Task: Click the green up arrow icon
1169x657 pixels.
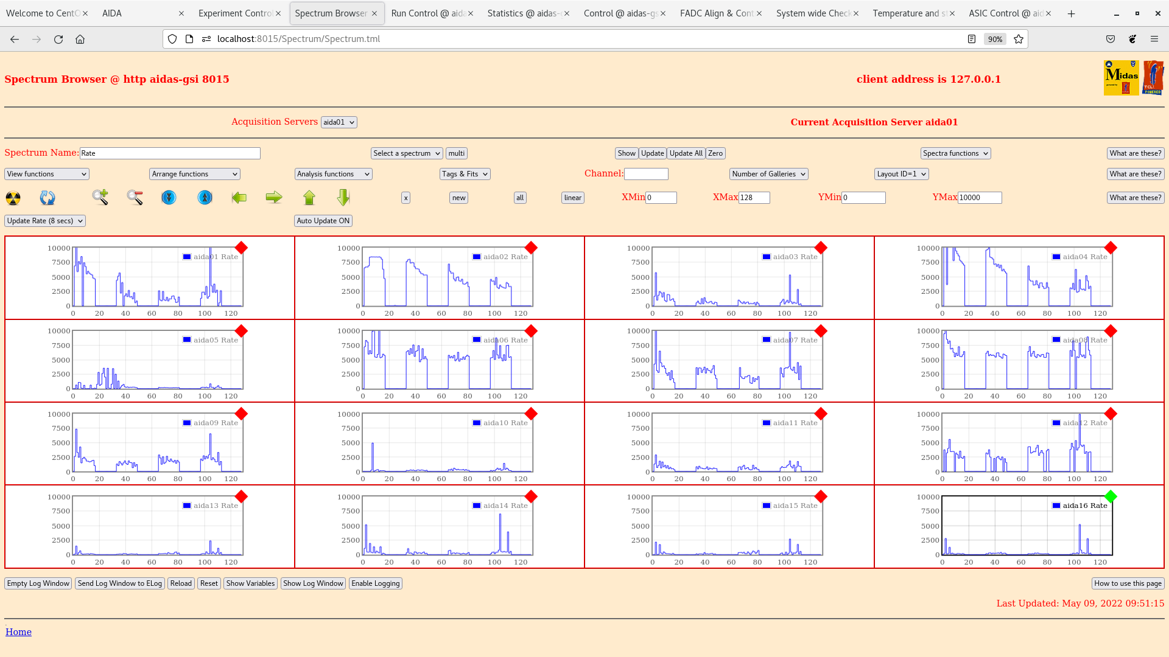Action: (x=309, y=198)
